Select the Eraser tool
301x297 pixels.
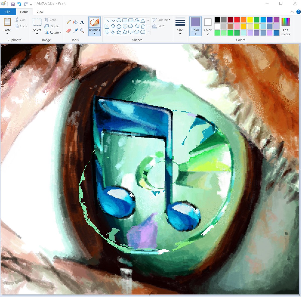(68, 31)
